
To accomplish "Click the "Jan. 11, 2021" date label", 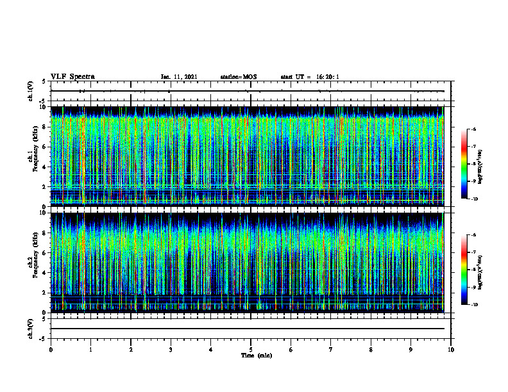I will pyautogui.click(x=179, y=77).
